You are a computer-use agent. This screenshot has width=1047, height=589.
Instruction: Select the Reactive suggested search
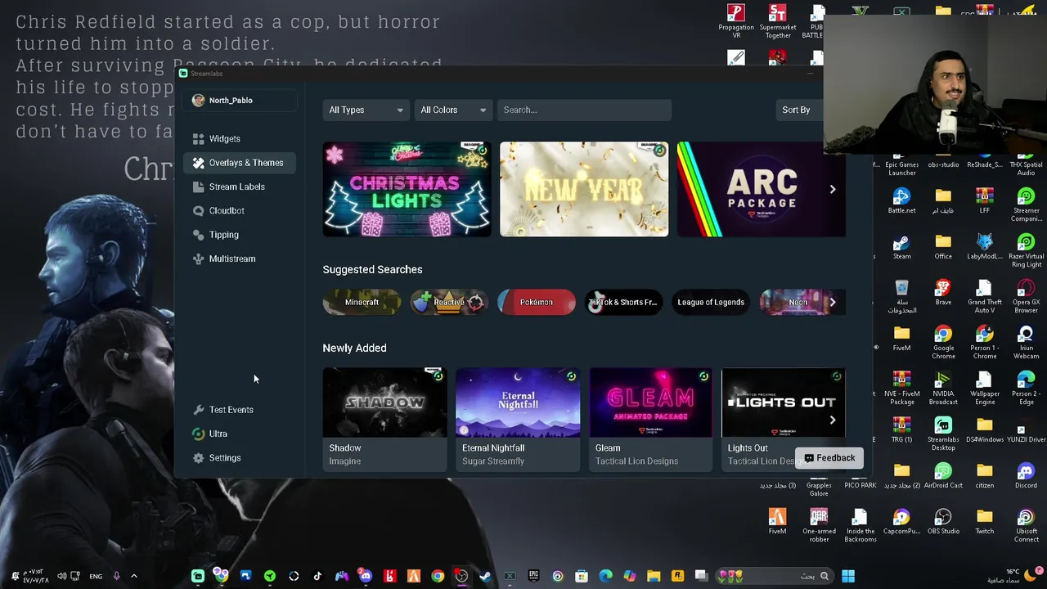448,302
